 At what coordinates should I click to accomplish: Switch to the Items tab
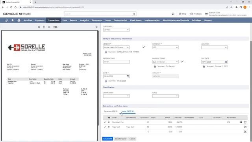(x=128, y=111)
